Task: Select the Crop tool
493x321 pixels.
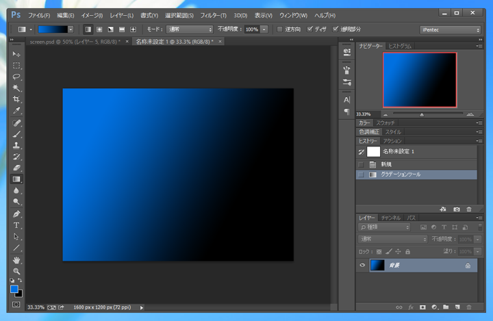Action: [x=16, y=99]
